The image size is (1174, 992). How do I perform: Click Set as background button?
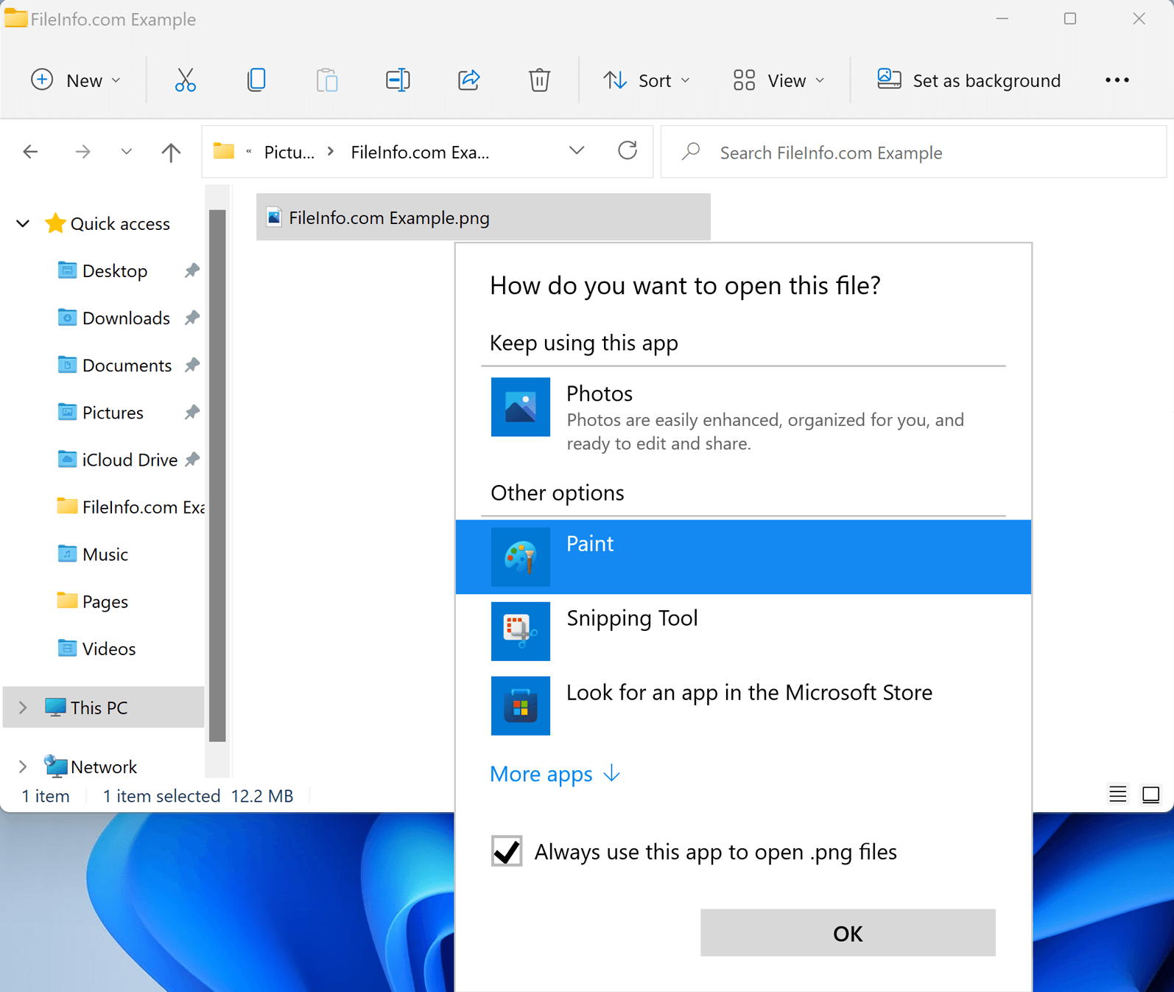969,80
